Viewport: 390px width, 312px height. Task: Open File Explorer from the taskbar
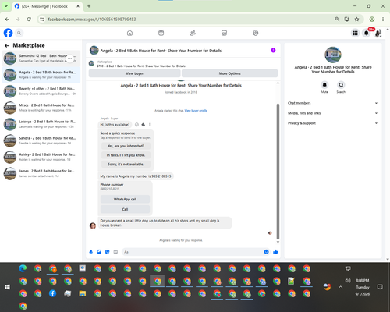point(83,293)
